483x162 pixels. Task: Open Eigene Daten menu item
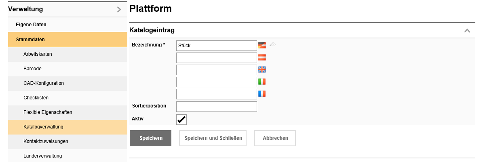point(31,25)
